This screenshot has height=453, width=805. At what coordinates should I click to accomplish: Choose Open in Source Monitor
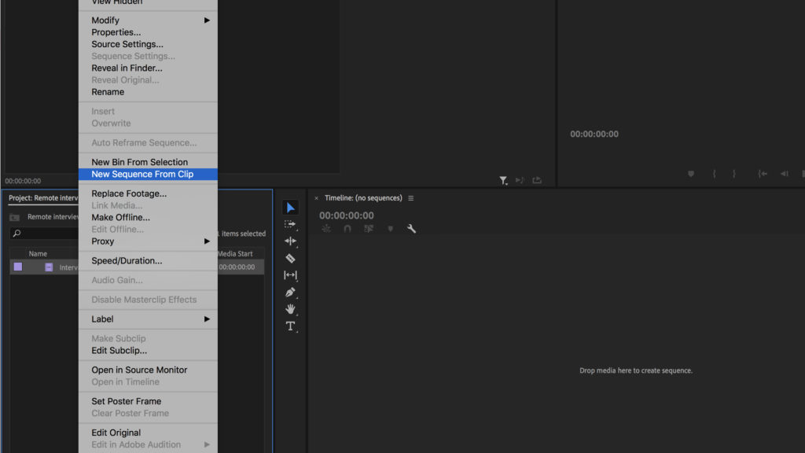[x=148, y=370]
